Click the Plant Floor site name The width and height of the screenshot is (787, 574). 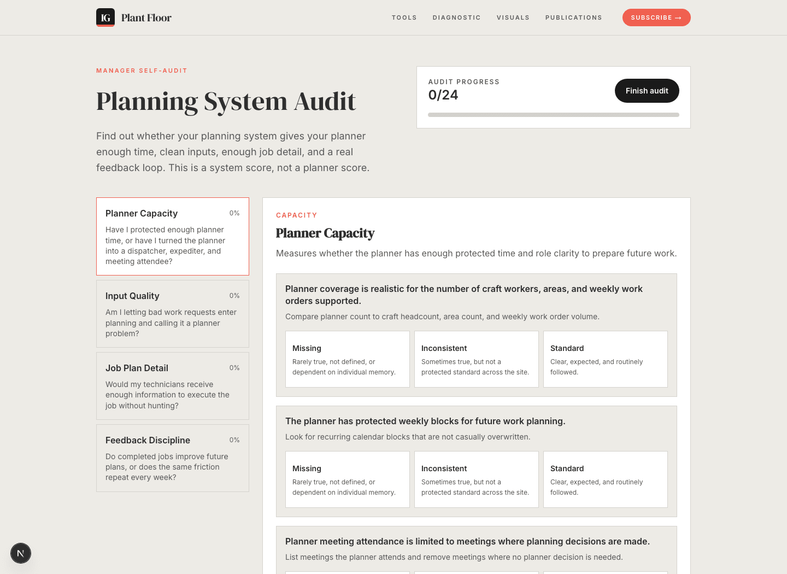146,17
